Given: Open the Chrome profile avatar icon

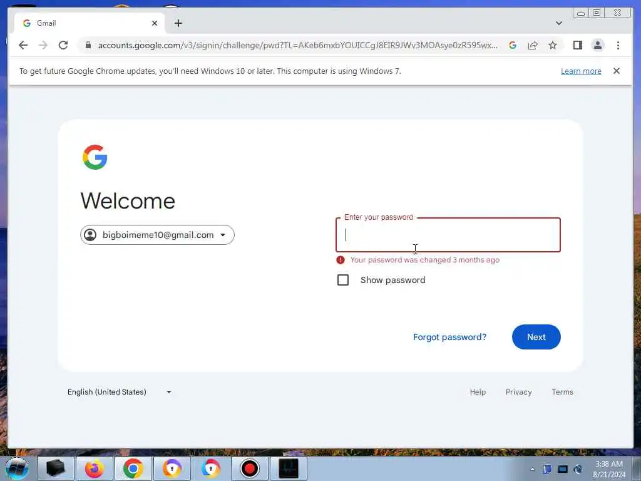Looking at the screenshot, I should click(x=598, y=45).
